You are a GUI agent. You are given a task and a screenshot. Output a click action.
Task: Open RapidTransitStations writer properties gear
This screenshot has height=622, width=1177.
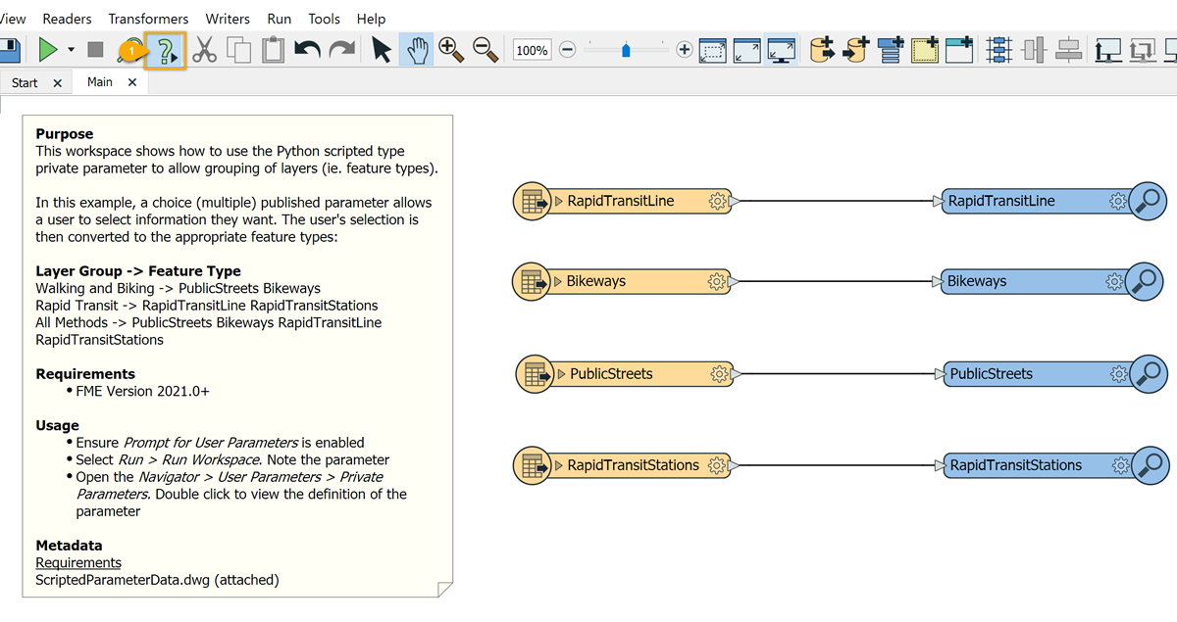(x=1120, y=466)
